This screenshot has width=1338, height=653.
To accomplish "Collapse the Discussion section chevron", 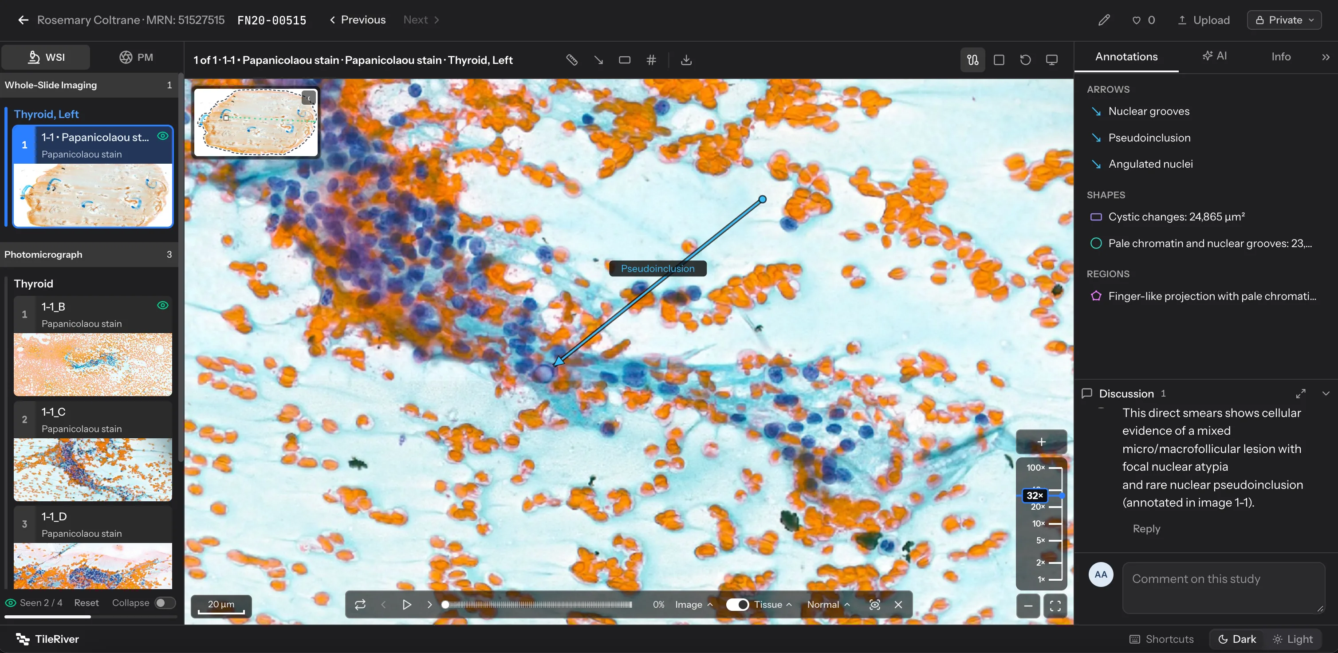I will pyautogui.click(x=1326, y=393).
